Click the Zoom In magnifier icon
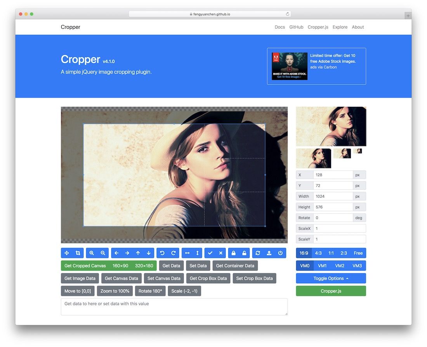Screen dimensions: 427x347 (x=92, y=253)
